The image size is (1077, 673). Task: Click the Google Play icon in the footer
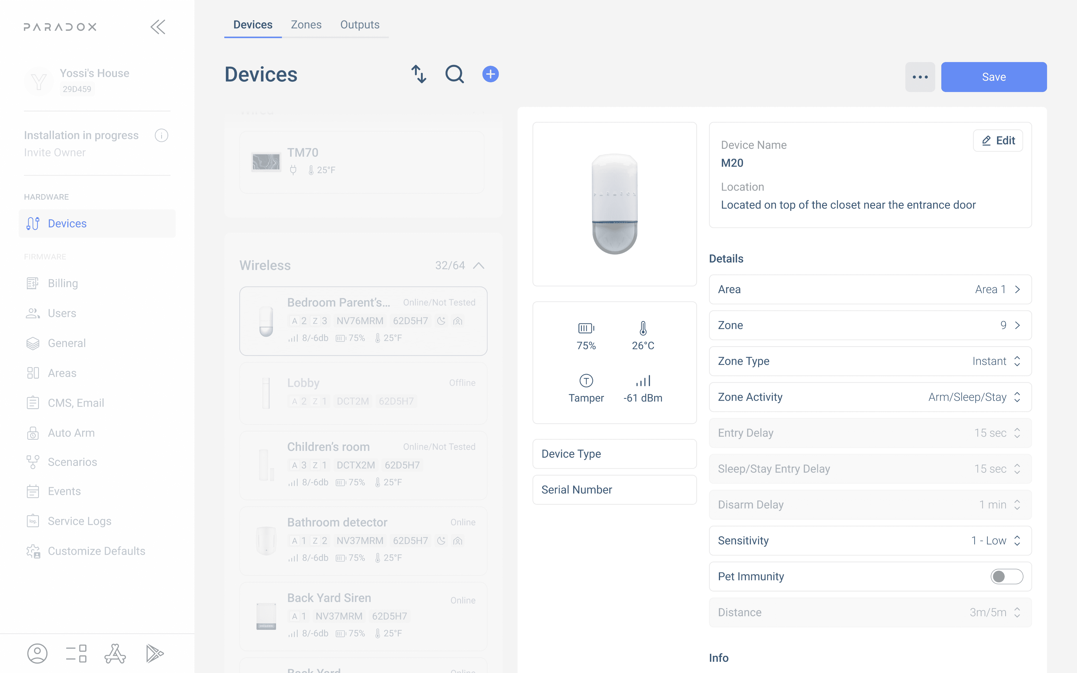point(154,654)
